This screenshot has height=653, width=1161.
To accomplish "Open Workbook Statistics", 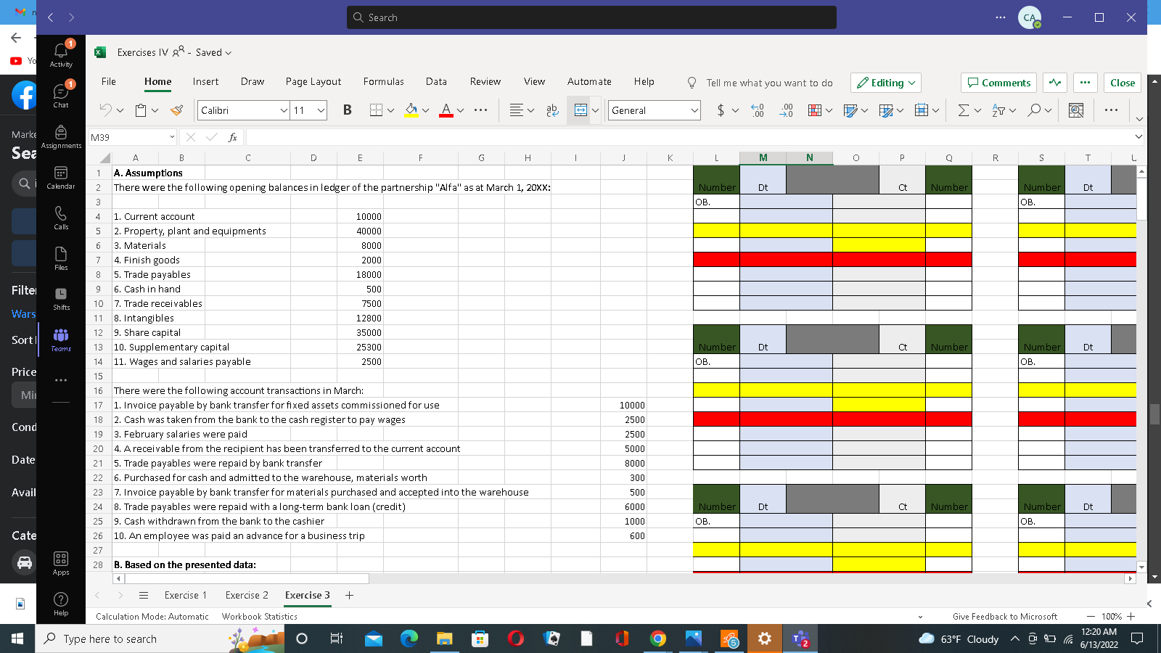I will pyautogui.click(x=260, y=616).
